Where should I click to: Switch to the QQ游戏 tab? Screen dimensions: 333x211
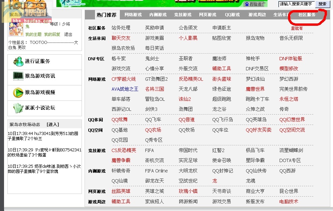point(232,15)
